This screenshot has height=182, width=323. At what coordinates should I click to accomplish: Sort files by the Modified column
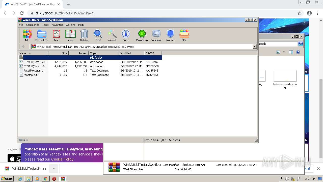[131, 53]
